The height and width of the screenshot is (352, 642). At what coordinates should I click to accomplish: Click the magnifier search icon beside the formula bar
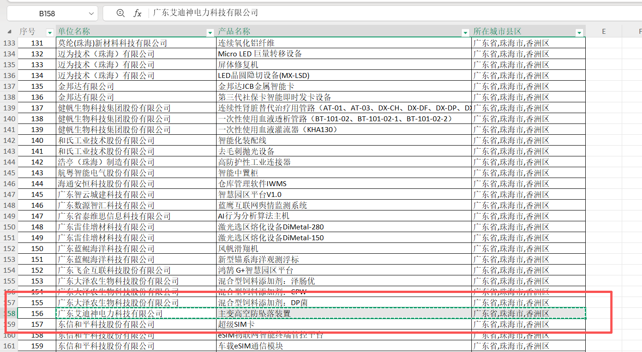point(120,13)
